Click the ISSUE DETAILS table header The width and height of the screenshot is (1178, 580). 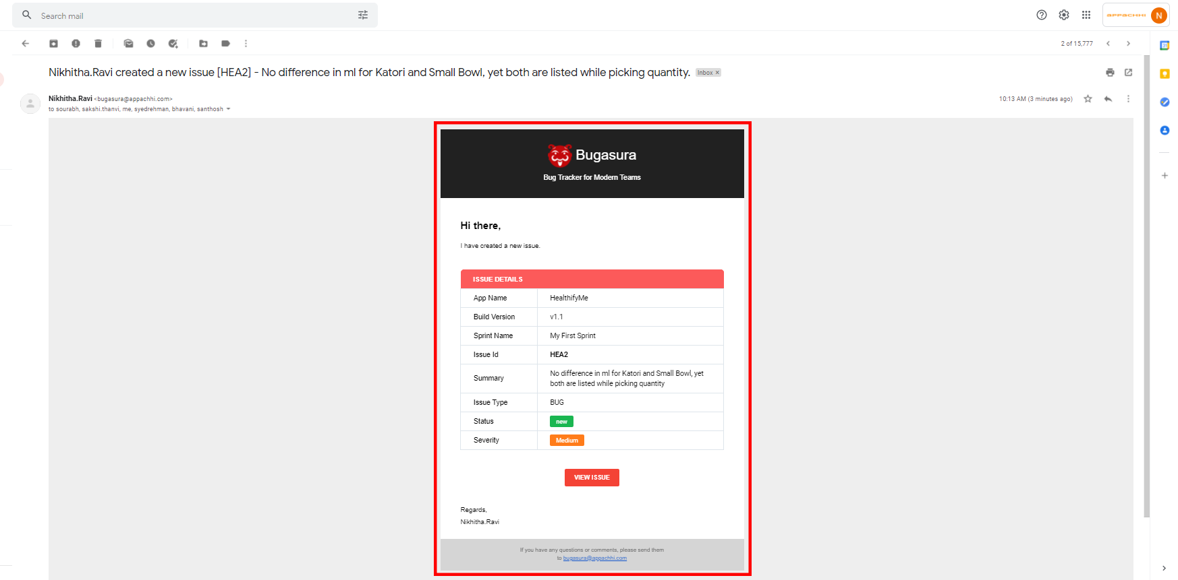[x=592, y=279]
